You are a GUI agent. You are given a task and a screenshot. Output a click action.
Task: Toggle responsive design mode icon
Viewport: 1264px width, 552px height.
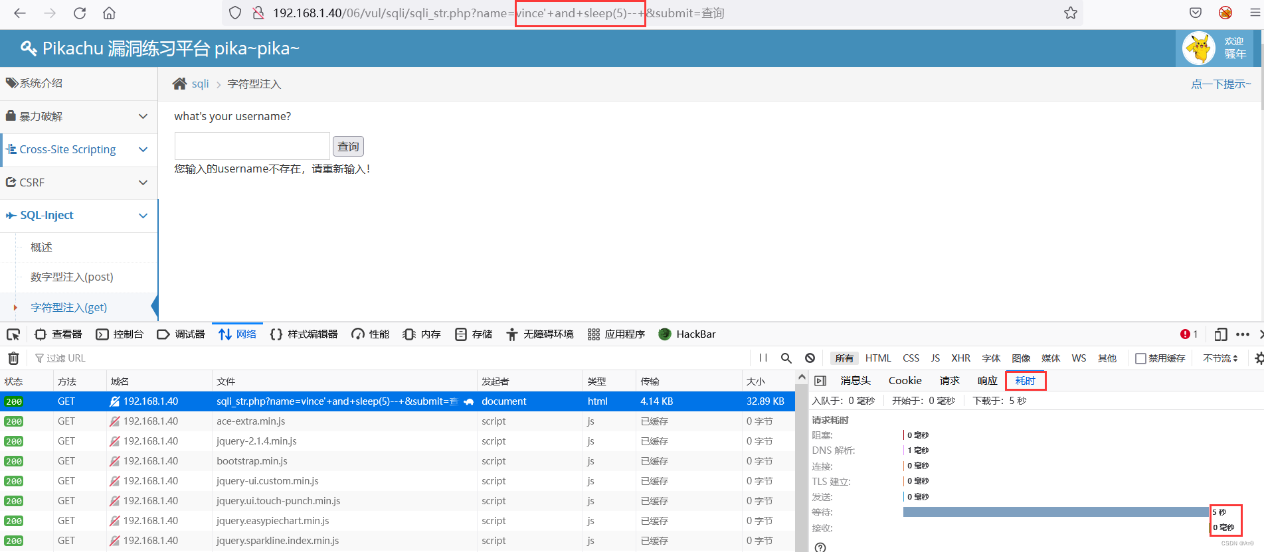click(1220, 334)
